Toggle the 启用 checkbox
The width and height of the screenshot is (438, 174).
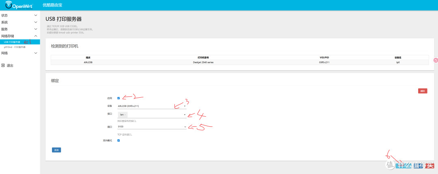pyautogui.click(x=119, y=98)
